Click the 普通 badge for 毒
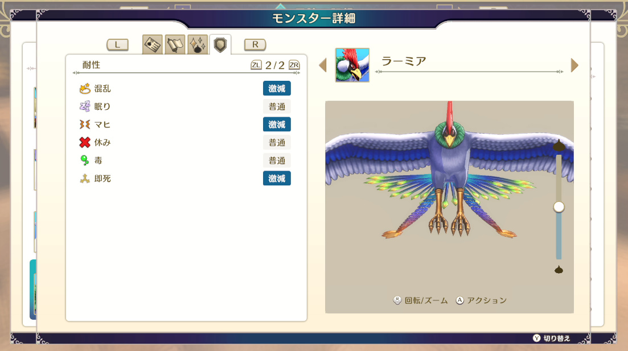Screen dimensions: 628x351 [277, 160]
